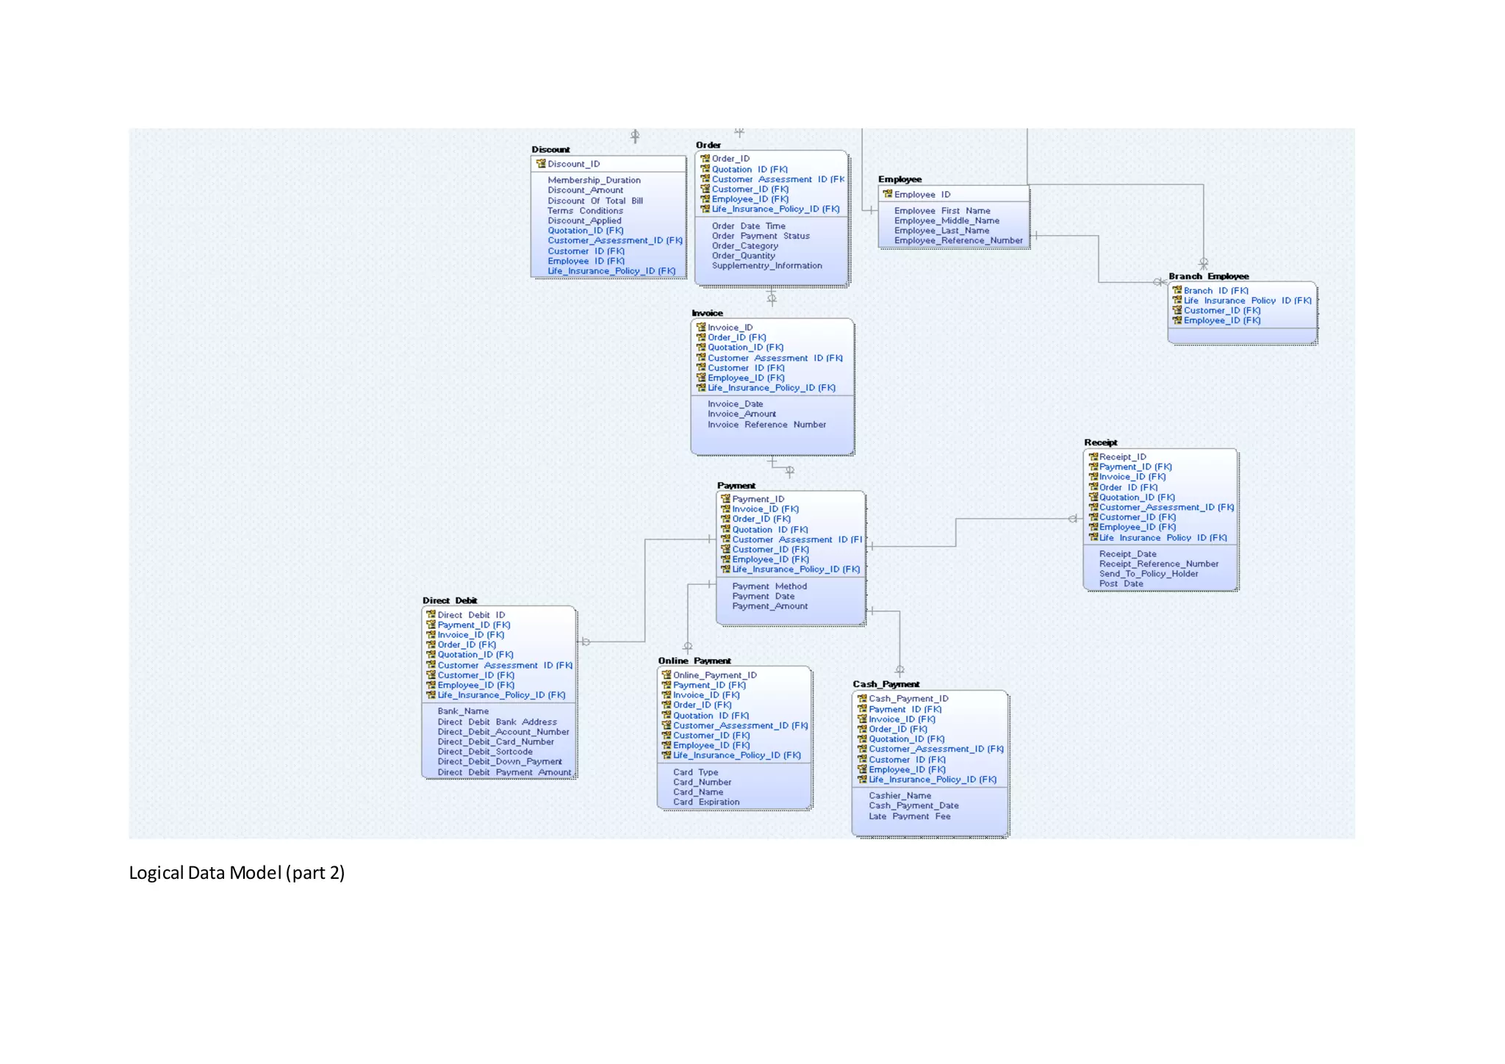The height and width of the screenshot is (1064, 1505).
Task: Select the key icon for Life_Insurance_Policy_ID (FK) in the Order table
Action: (705, 209)
